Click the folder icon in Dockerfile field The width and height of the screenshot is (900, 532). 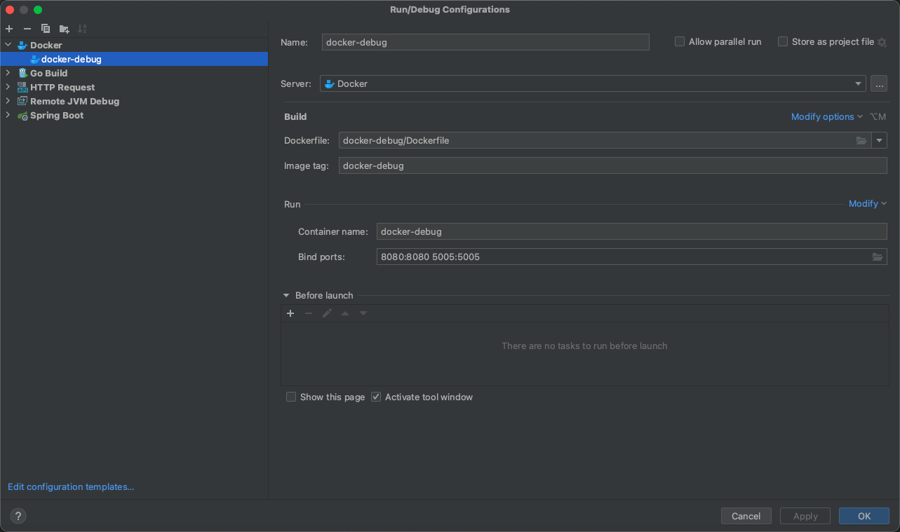click(x=861, y=141)
